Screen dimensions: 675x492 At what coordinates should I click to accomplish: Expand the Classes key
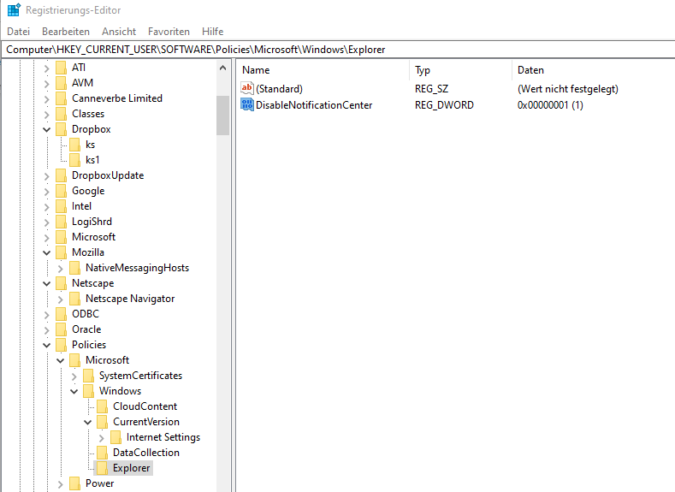(46, 115)
